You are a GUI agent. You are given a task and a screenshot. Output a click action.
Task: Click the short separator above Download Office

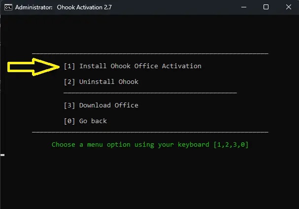(x=150, y=93)
